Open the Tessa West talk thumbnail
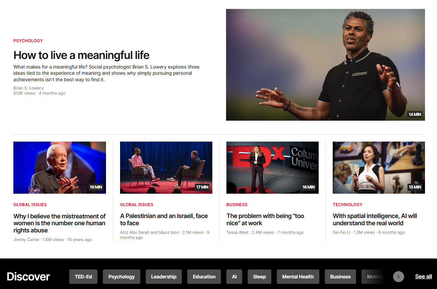This screenshot has width=437, height=289. point(272,168)
